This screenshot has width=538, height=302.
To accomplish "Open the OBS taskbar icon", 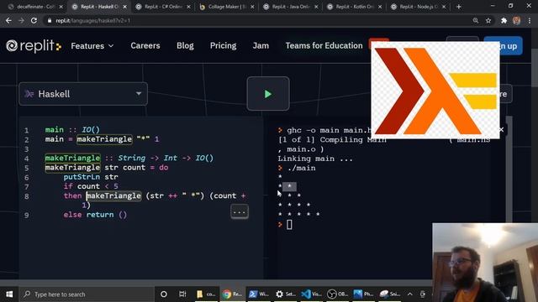I will 338,294.
